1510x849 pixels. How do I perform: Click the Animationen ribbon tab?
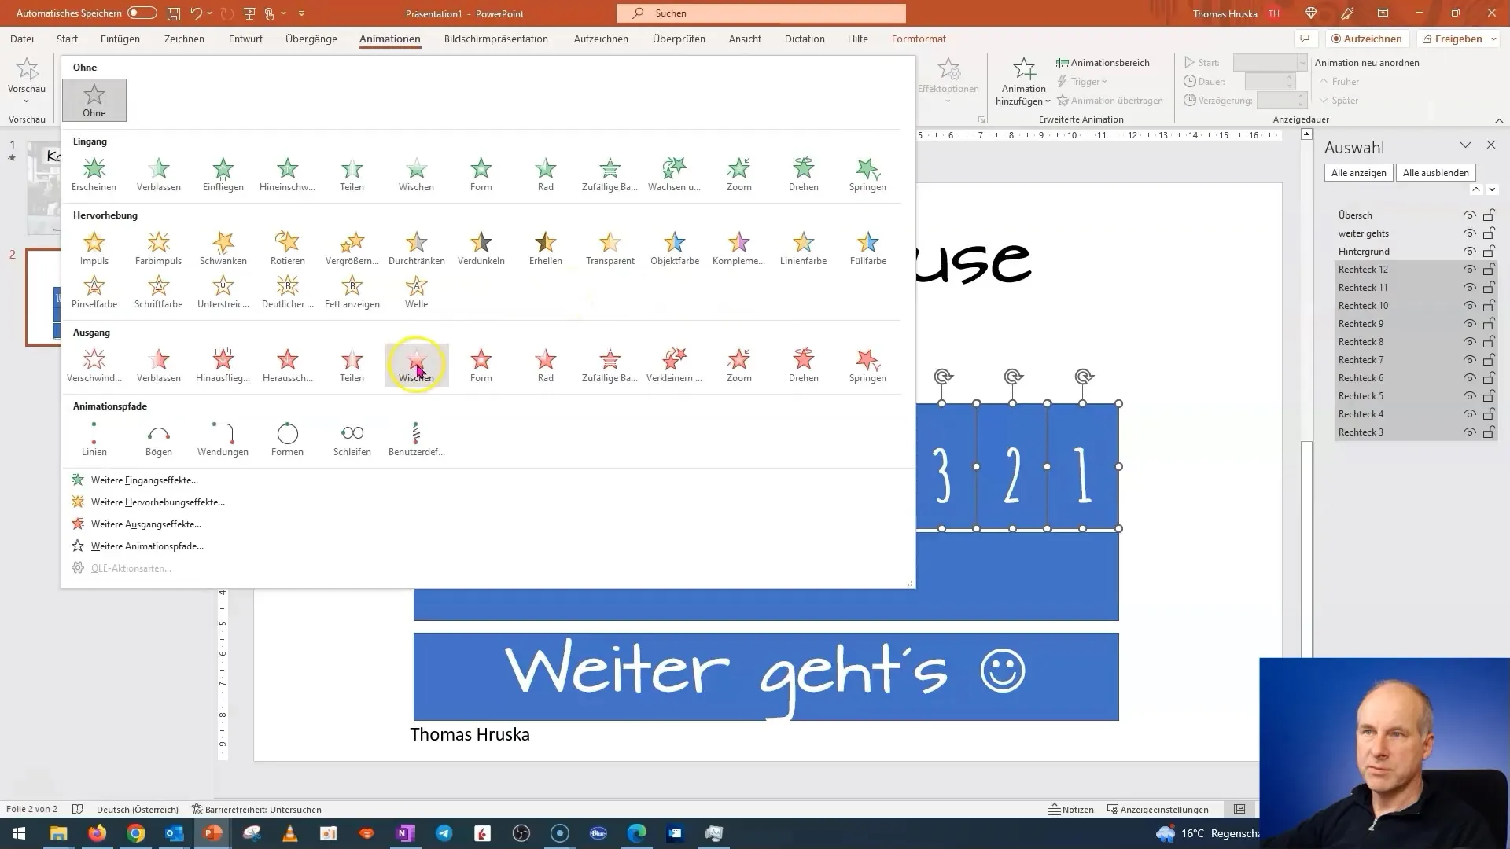coord(390,39)
